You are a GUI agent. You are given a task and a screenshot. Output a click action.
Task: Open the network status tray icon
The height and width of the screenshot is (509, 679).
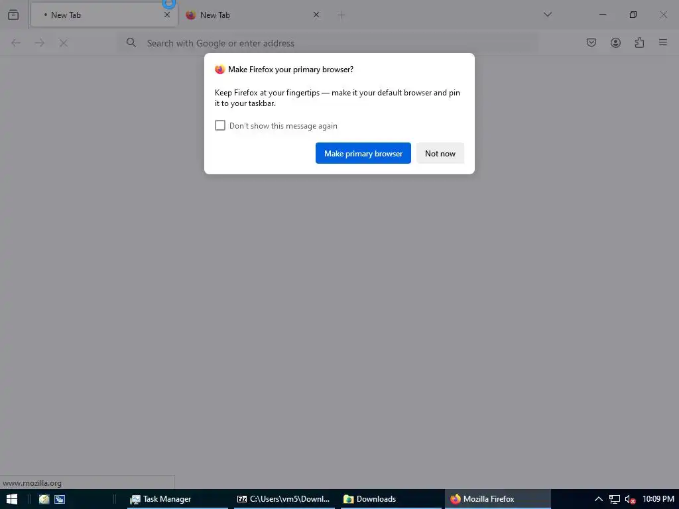point(615,500)
